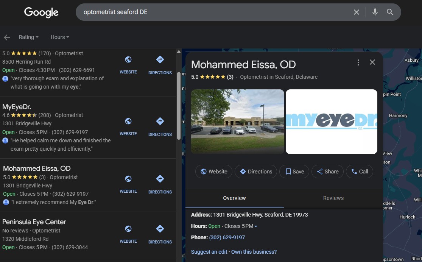This screenshot has height=262, width=422.
Task: Start voice search with the microphone icon
Action: [x=375, y=12]
